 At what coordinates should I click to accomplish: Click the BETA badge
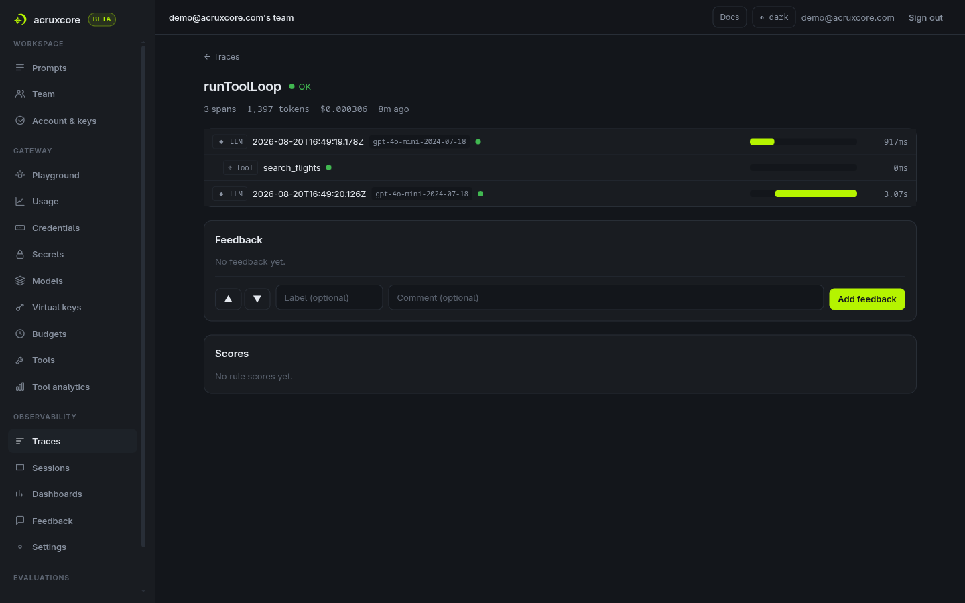(102, 19)
